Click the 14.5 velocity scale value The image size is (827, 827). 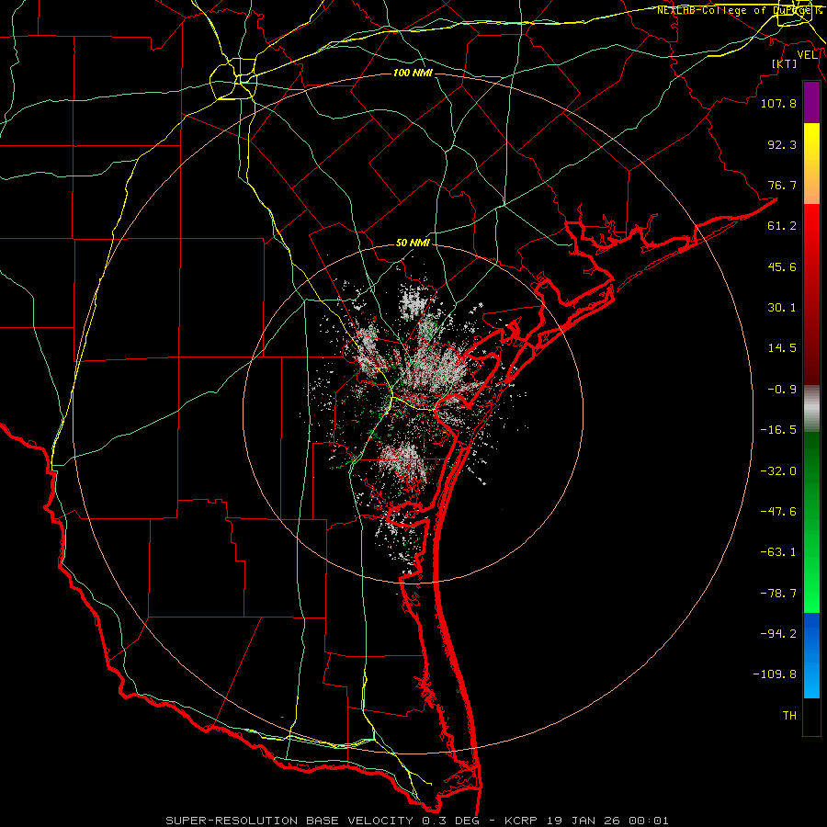point(782,348)
